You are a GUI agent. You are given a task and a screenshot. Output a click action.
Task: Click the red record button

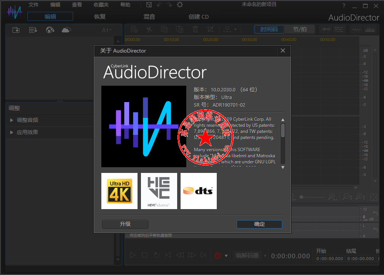tap(218, 256)
